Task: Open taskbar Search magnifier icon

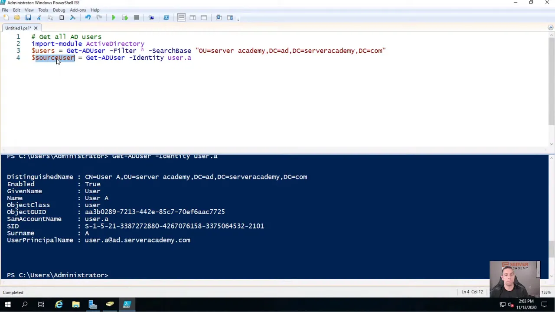Action: [25, 305]
